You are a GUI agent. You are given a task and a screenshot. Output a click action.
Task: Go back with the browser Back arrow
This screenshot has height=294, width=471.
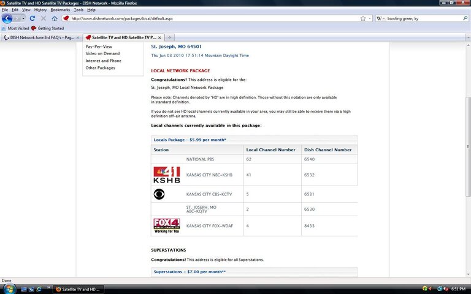(x=7, y=18)
